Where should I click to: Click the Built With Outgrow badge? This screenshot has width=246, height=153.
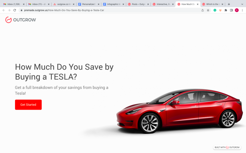tap(227, 147)
